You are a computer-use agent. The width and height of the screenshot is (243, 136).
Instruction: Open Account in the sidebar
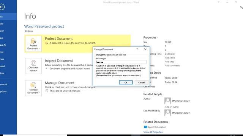point(8,84)
